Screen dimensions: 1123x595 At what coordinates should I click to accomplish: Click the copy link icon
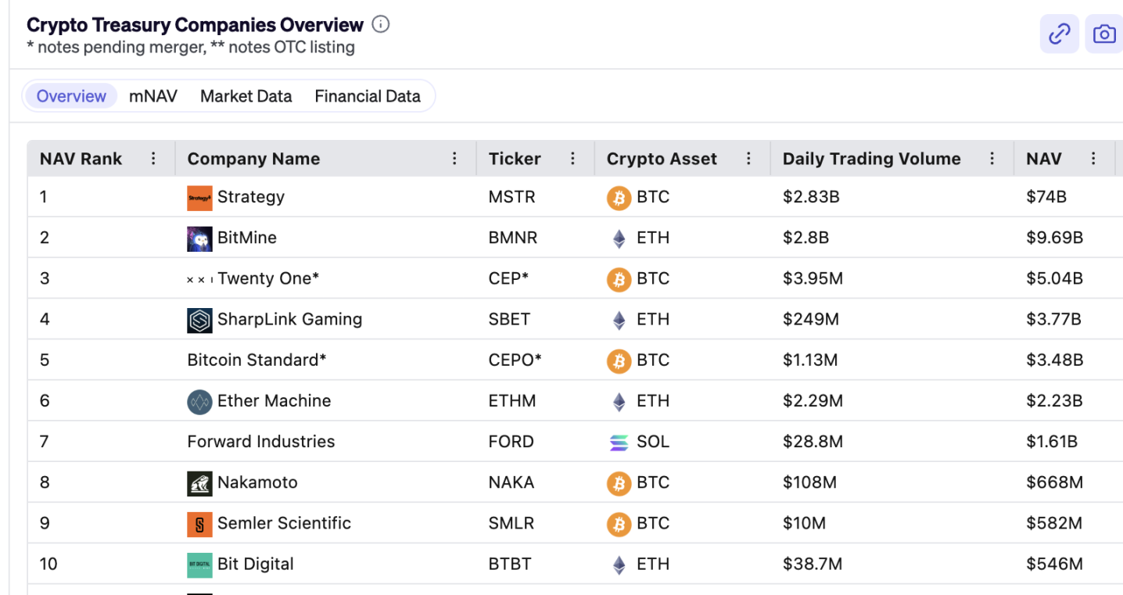point(1059,34)
